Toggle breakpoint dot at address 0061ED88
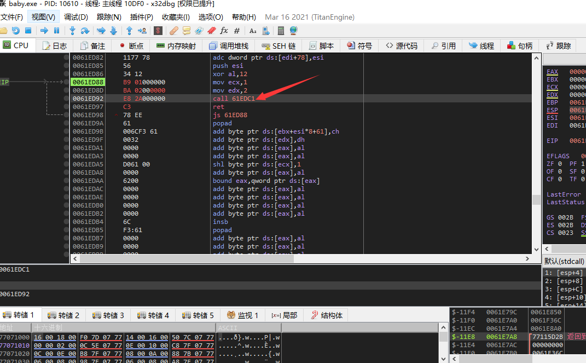The image size is (586, 363). tap(66, 82)
